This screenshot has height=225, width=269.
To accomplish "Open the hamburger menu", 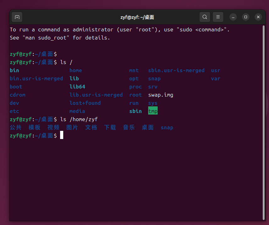I will pos(218,17).
